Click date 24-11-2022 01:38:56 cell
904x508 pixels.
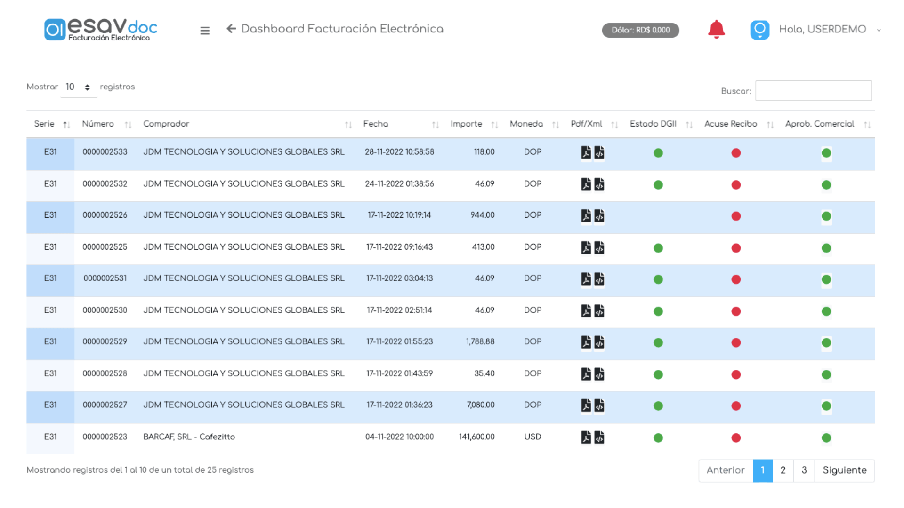pyautogui.click(x=399, y=184)
